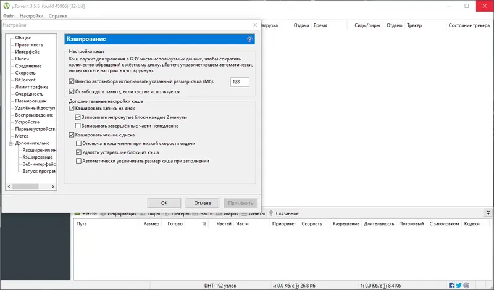Sort by Состояние трекера column header

pos(469,25)
